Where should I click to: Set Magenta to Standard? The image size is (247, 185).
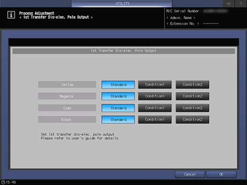pos(118,96)
